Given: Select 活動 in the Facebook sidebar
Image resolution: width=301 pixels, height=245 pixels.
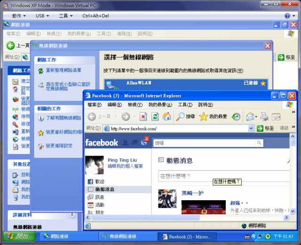Looking at the screenshot, I should coord(100,205).
